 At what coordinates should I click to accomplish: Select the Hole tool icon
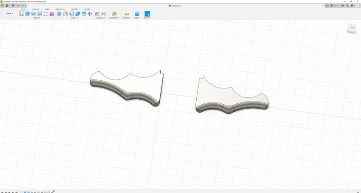40,14
